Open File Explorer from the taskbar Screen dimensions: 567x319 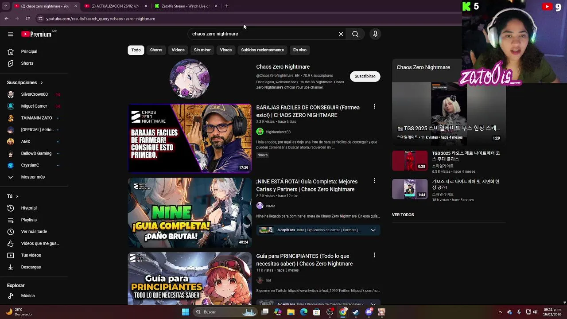291,312
